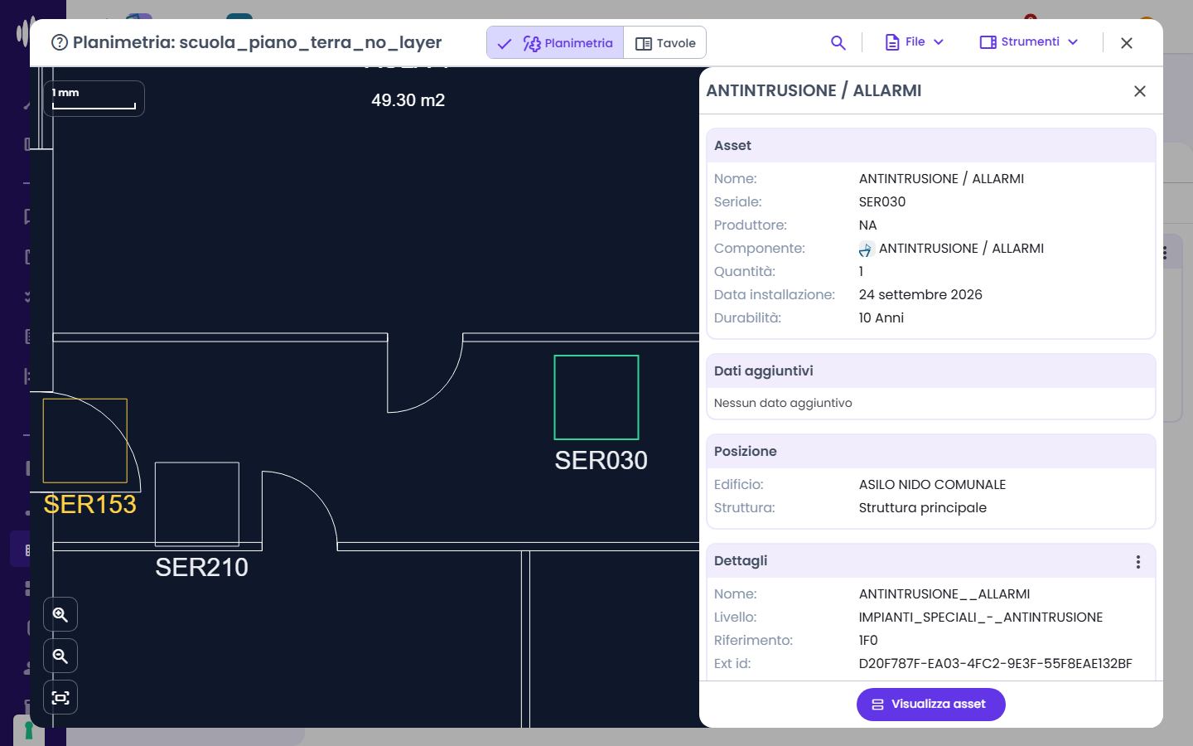Switch to the Planimetria view
Screen dimensions: 1193x746
(555, 43)
